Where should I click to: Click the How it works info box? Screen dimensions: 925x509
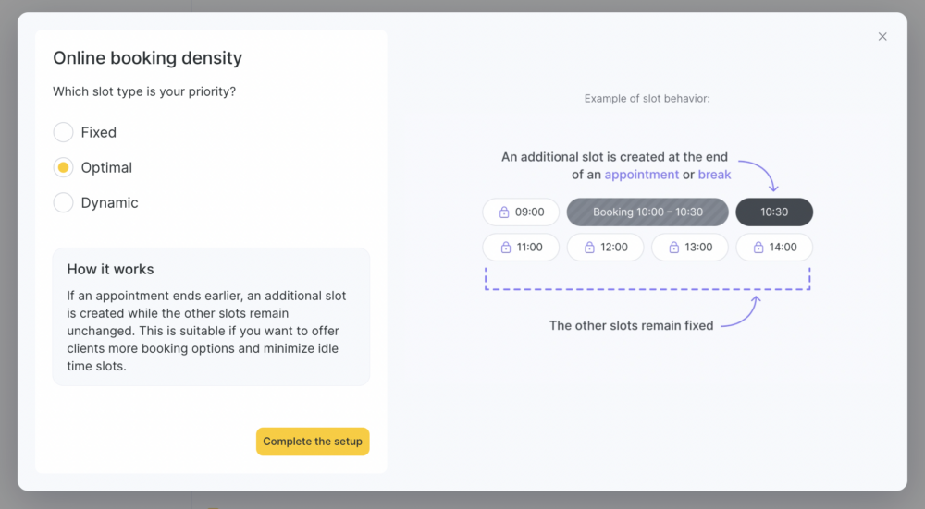[211, 317]
